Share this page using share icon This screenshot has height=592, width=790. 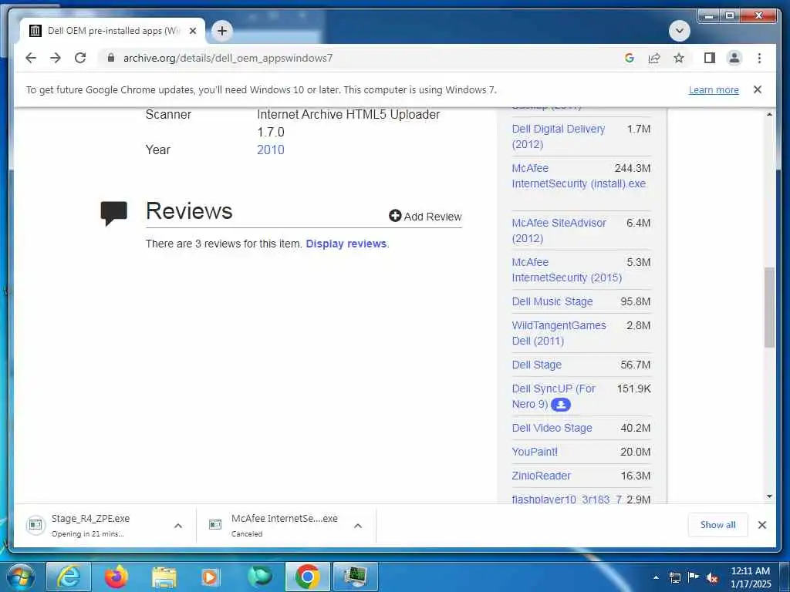coord(654,58)
